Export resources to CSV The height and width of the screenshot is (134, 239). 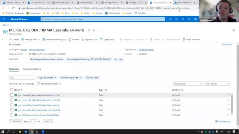pos(90,39)
